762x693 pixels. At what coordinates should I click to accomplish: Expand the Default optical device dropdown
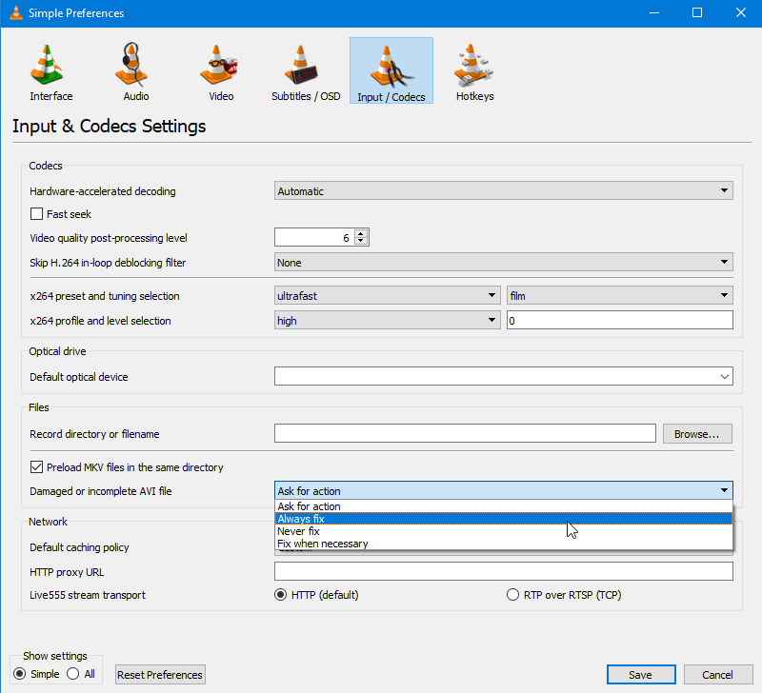(x=726, y=376)
